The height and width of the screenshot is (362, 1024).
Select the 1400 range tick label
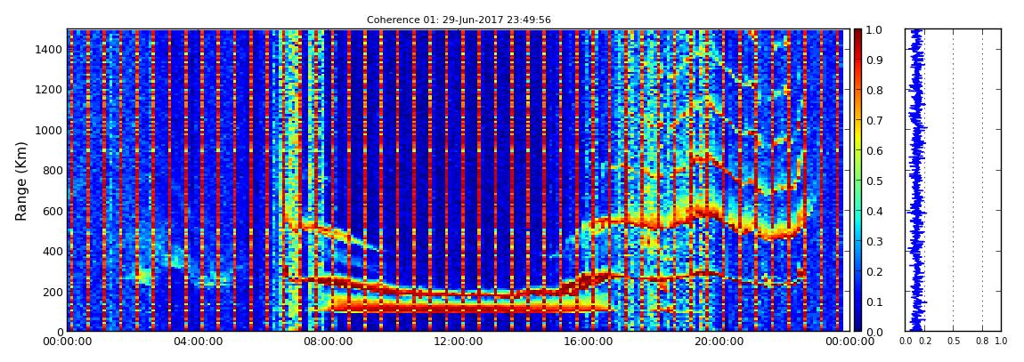click(47, 50)
